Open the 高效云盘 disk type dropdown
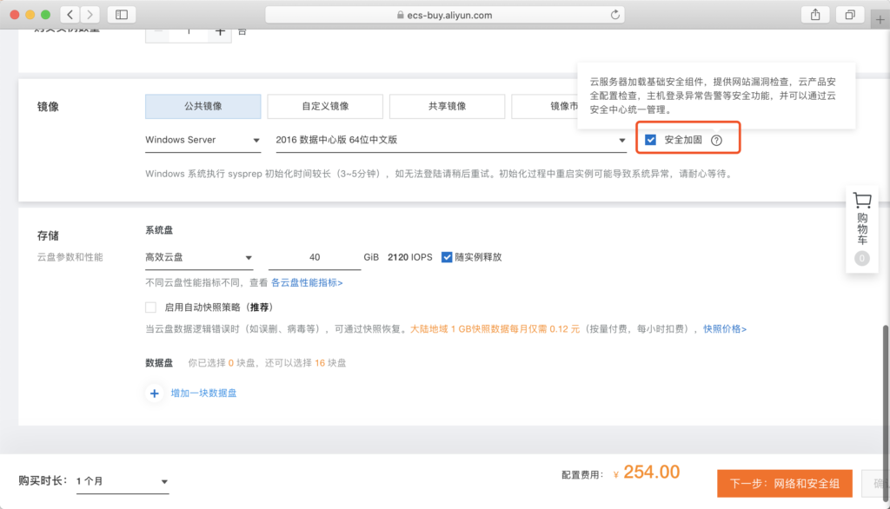The image size is (890, 509). (x=199, y=258)
